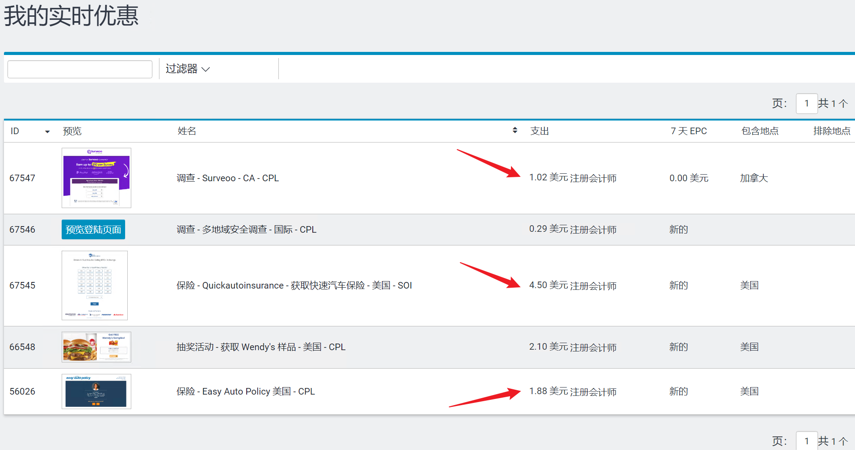Click the search input field
The image size is (855, 450).
tap(80, 70)
